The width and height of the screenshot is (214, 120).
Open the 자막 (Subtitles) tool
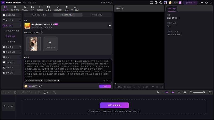[x=32, y=9]
